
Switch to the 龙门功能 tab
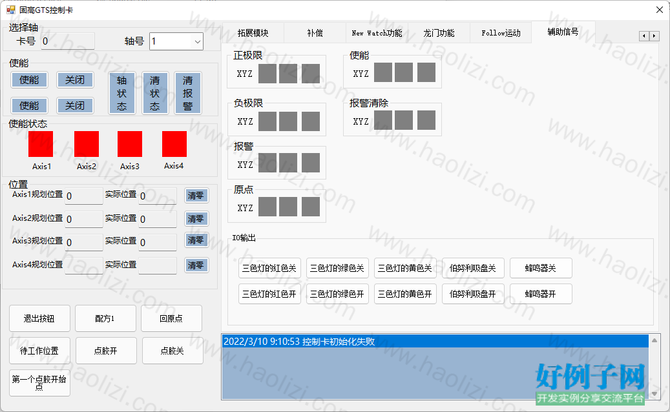(439, 33)
